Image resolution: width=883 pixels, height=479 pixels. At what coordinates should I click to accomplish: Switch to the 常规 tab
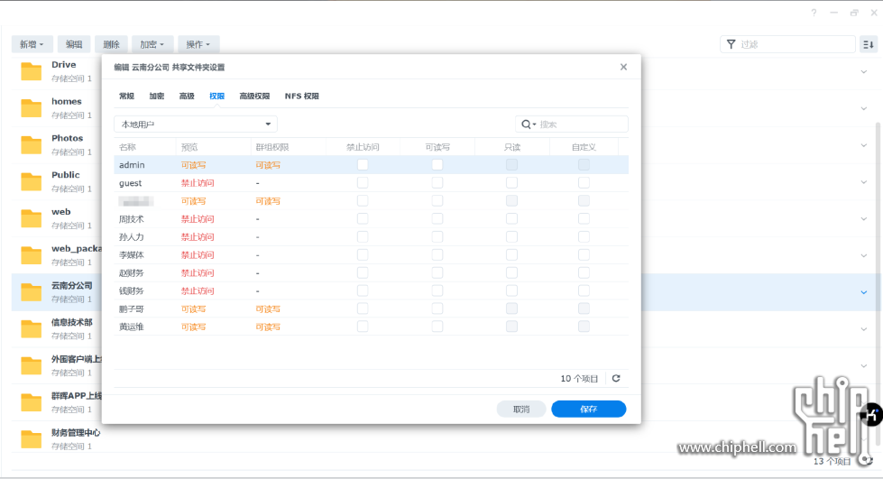(x=126, y=97)
